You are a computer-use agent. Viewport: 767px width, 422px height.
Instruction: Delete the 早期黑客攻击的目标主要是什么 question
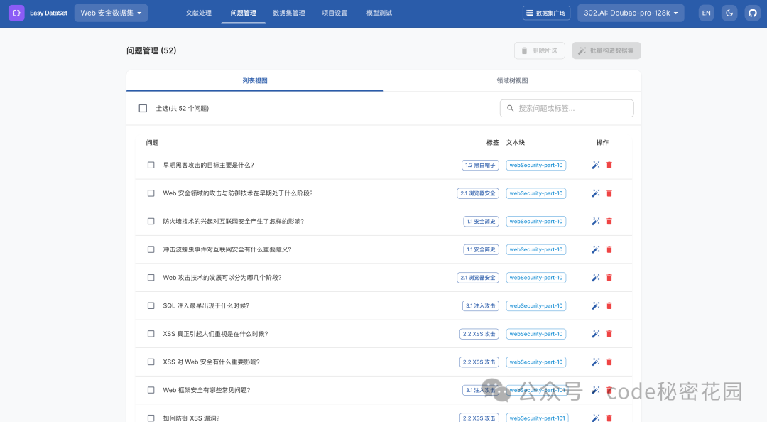coord(609,165)
